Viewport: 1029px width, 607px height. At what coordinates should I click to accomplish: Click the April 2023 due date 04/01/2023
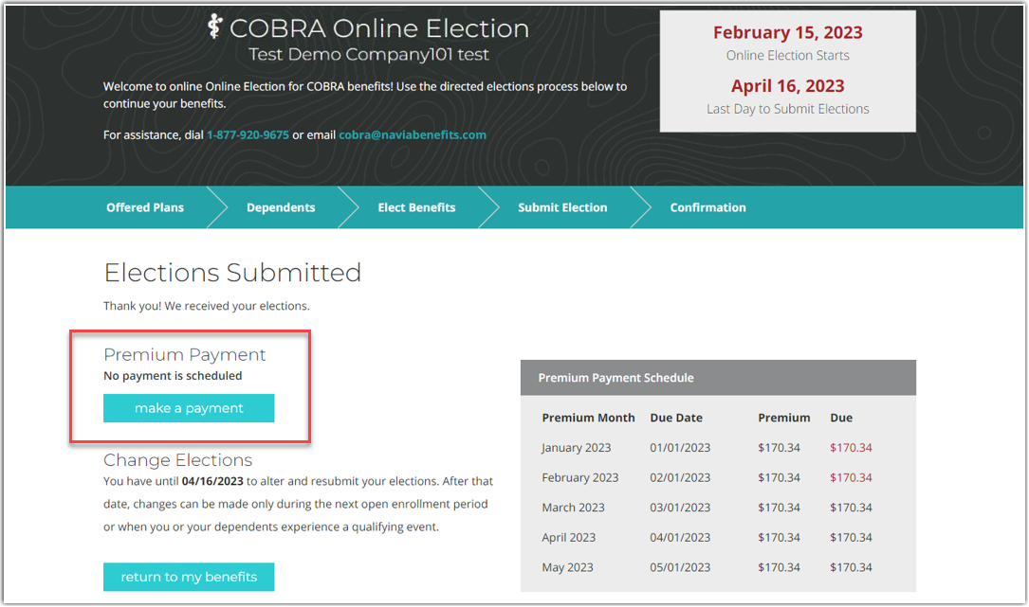[x=680, y=538]
